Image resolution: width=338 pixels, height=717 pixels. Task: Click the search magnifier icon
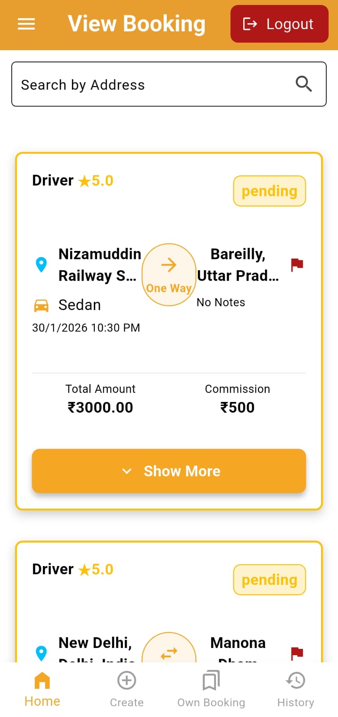[304, 84]
